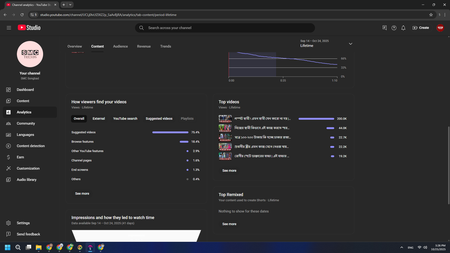Bookmark this page with the star icon
Viewport: 450px width, 253px height.
point(431,15)
